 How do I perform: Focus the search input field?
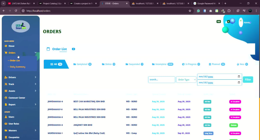coord(161,80)
